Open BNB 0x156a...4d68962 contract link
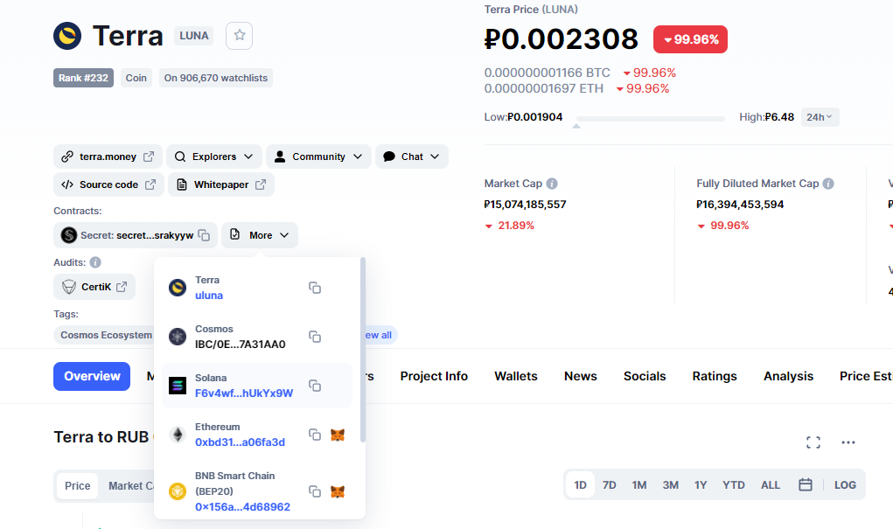 click(242, 507)
